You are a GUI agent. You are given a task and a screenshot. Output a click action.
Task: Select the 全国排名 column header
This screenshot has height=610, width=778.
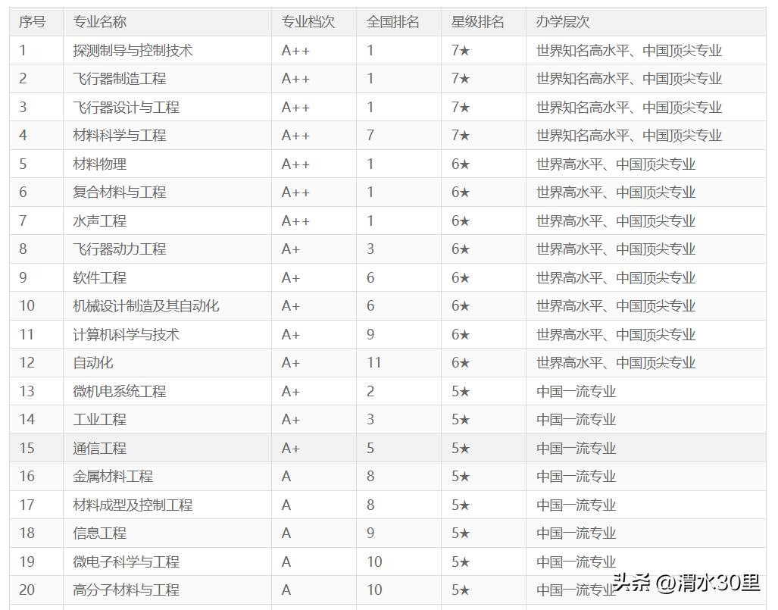[392, 22]
